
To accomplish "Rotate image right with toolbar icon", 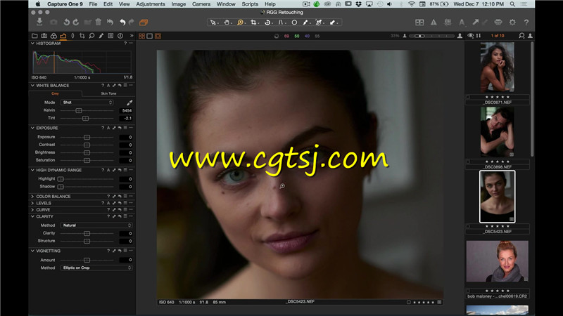I will [76, 22].
